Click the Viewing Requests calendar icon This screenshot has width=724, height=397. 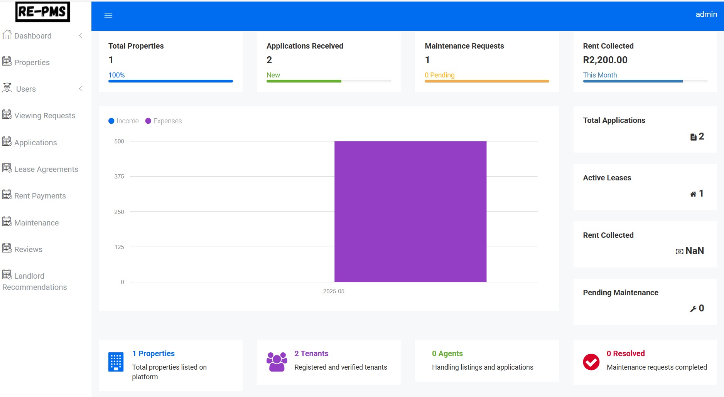(7, 114)
